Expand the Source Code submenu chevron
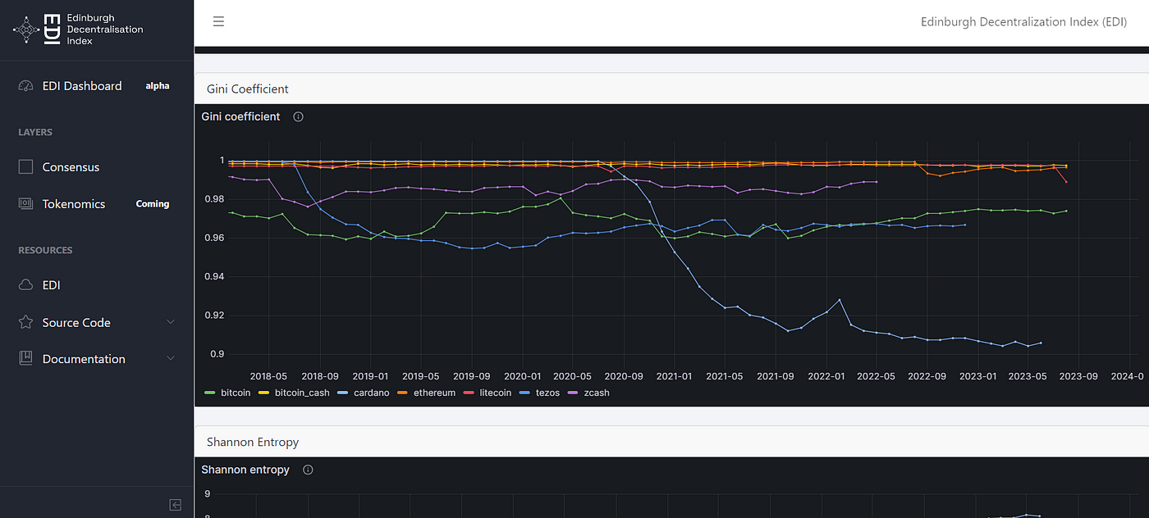 coord(171,322)
